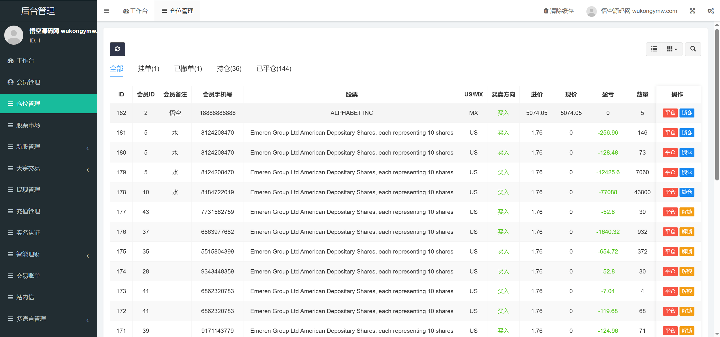Click the search magnifier icon button
Image resolution: width=720 pixels, height=337 pixels.
[x=693, y=49]
